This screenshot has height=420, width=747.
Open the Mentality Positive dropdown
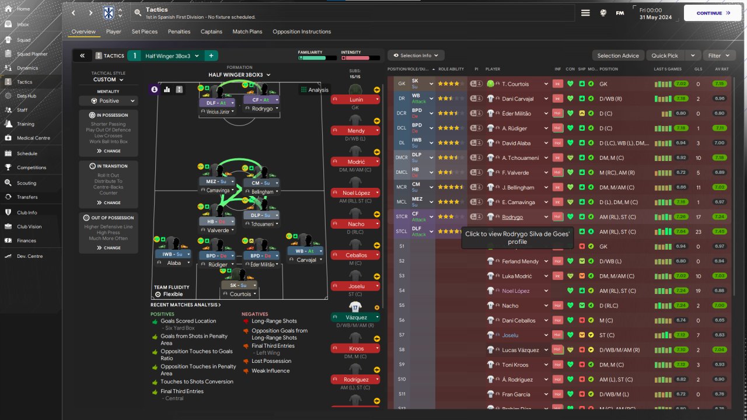109,101
